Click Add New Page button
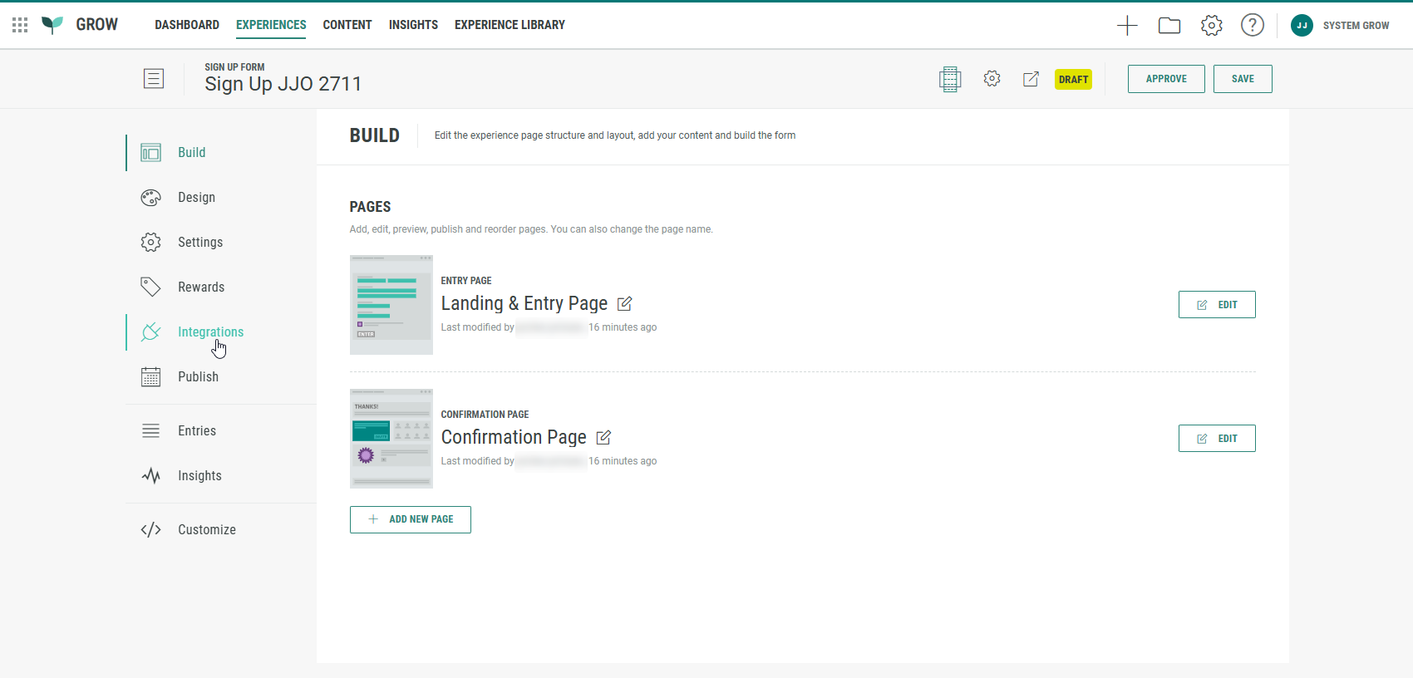The height and width of the screenshot is (678, 1413). pyautogui.click(x=411, y=519)
